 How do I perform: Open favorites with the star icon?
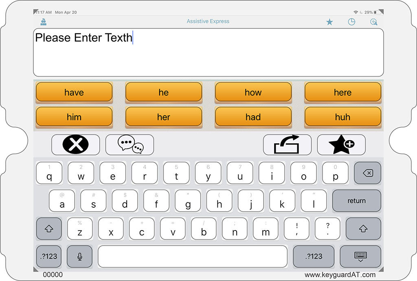[329, 21]
